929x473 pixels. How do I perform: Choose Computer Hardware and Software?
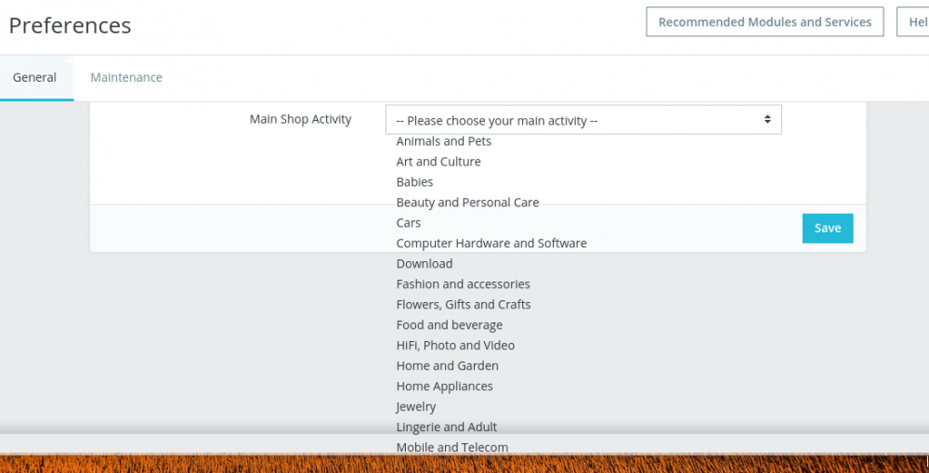coord(491,243)
